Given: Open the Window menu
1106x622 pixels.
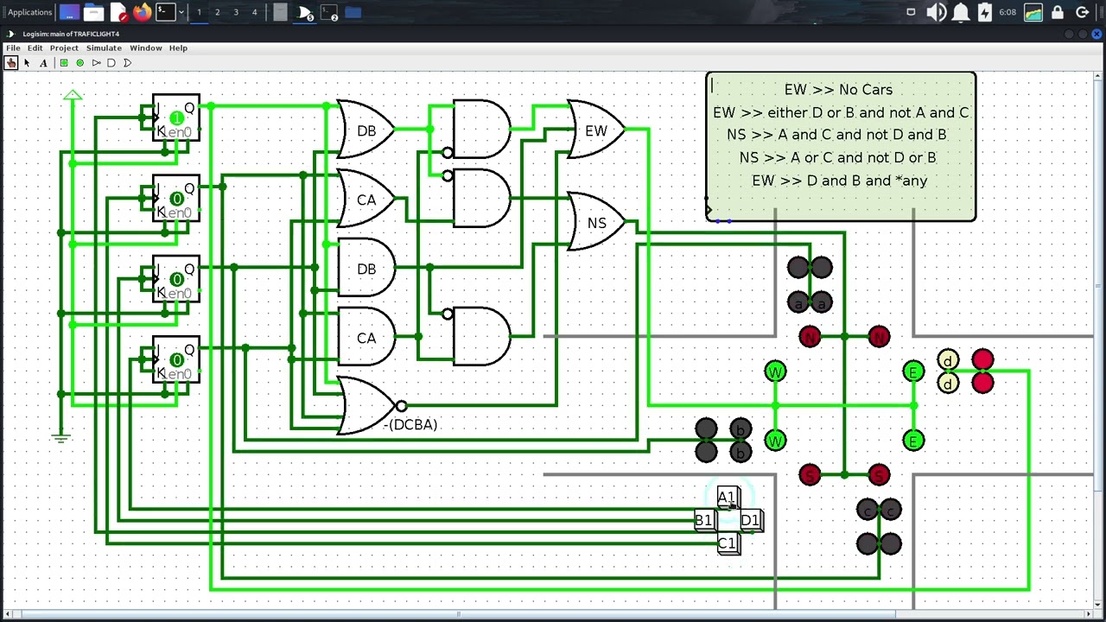Looking at the screenshot, I should point(146,48).
